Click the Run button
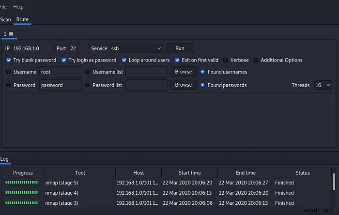This screenshot has height=215, width=339. [180, 48]
